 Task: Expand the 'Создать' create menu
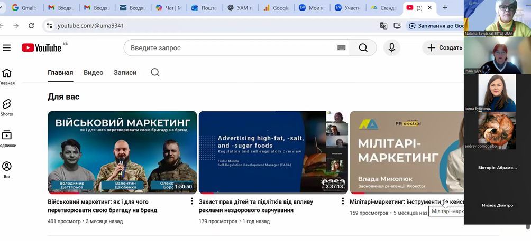point(444,48)
